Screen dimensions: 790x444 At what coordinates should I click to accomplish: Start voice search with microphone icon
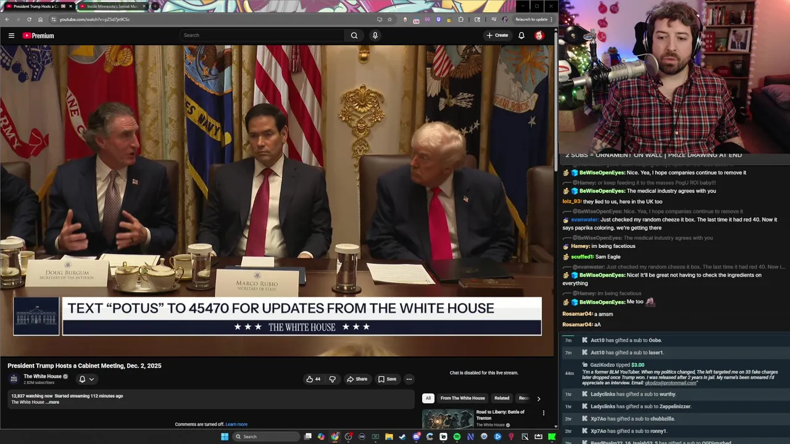coord(375,35)
